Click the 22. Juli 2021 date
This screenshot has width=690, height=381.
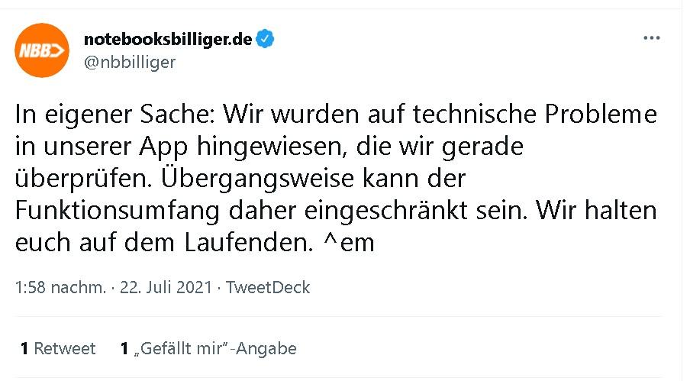pos(165,288)
